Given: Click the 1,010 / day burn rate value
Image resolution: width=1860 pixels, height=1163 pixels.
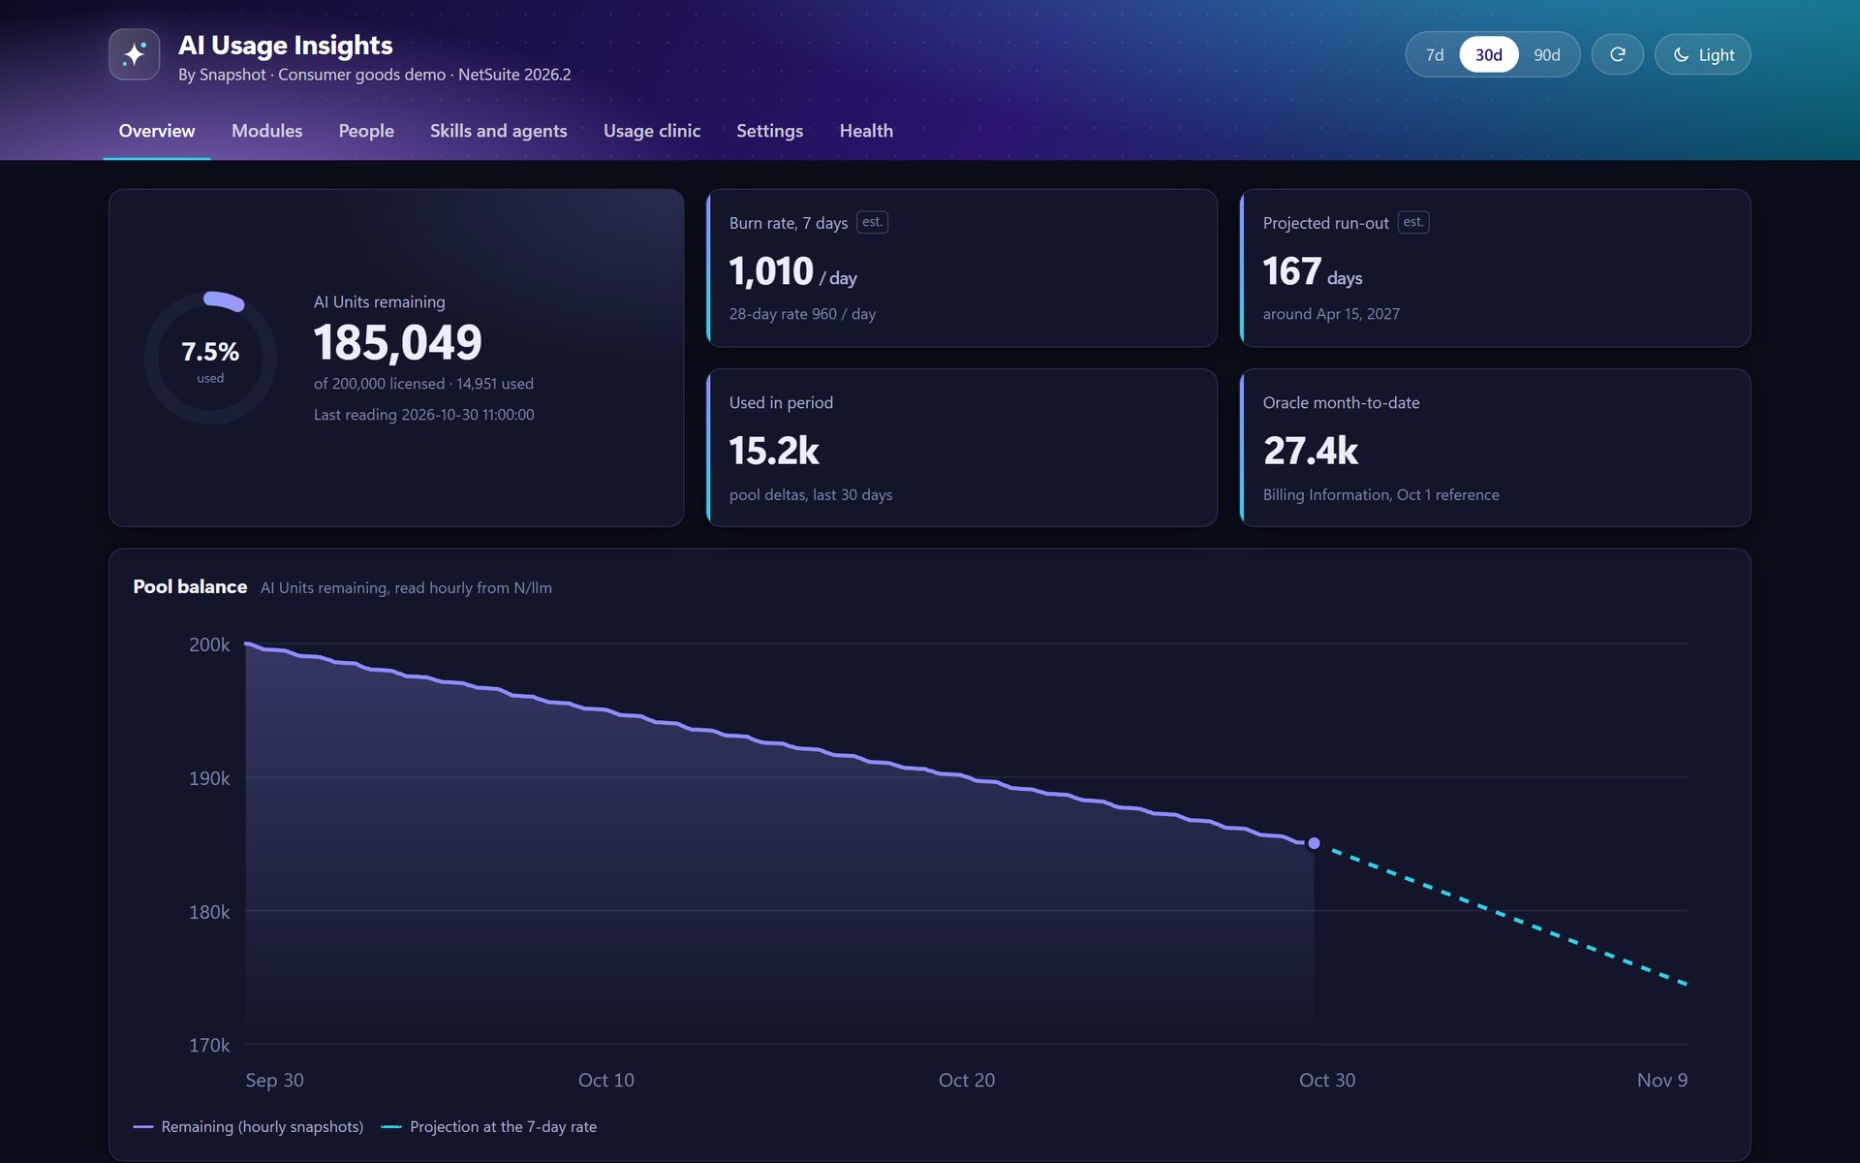Looking at the screenshot, I should [x=792, y=271].
